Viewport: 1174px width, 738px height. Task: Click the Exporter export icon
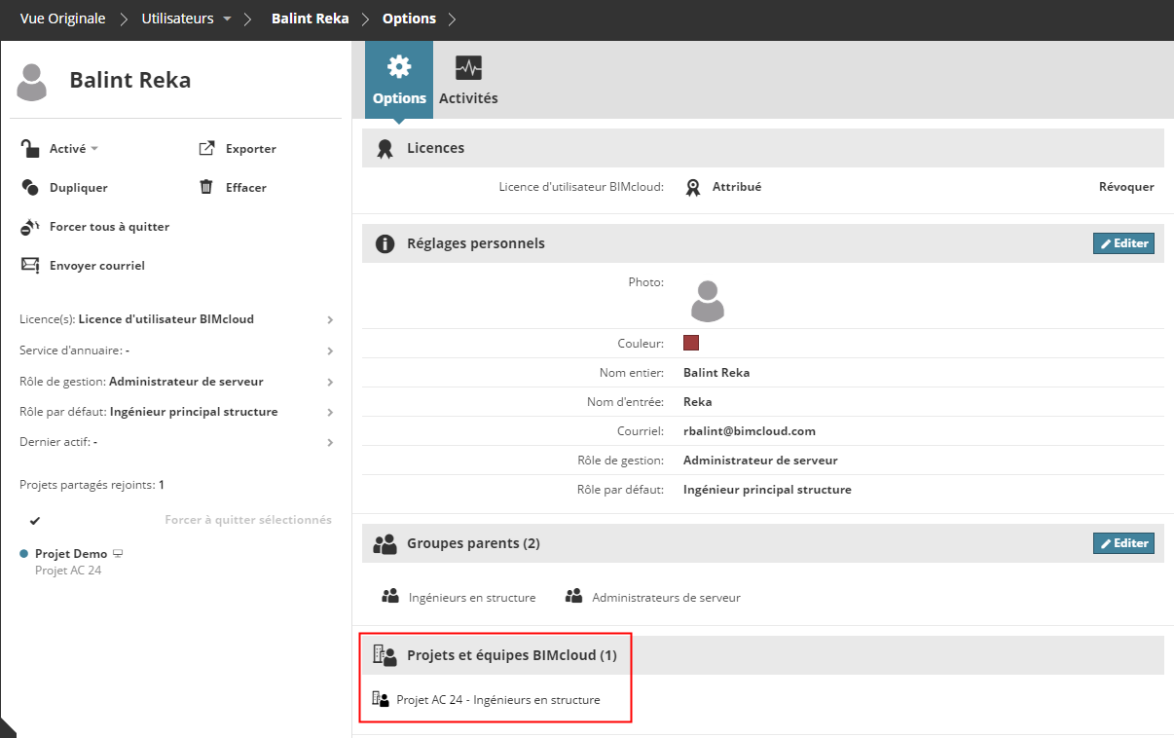206,149
